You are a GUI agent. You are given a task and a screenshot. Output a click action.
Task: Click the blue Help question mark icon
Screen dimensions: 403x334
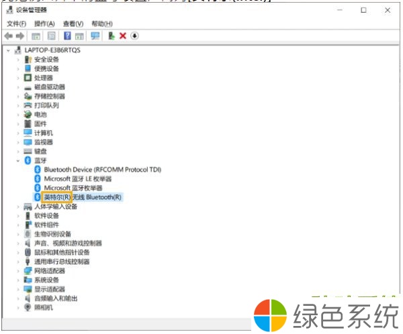(67, 36)
